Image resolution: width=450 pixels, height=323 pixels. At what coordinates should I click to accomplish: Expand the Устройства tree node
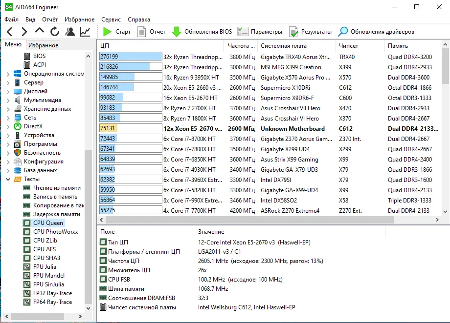coord(8,136)
